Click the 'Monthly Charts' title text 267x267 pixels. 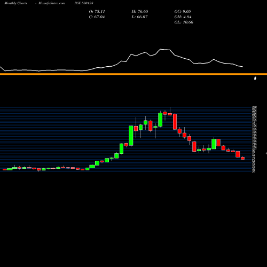(x=15, y=3)
